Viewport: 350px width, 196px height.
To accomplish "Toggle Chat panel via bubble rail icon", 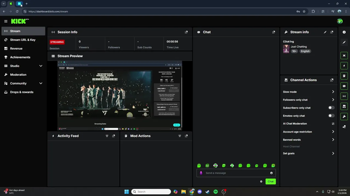I will coord(344,86).
